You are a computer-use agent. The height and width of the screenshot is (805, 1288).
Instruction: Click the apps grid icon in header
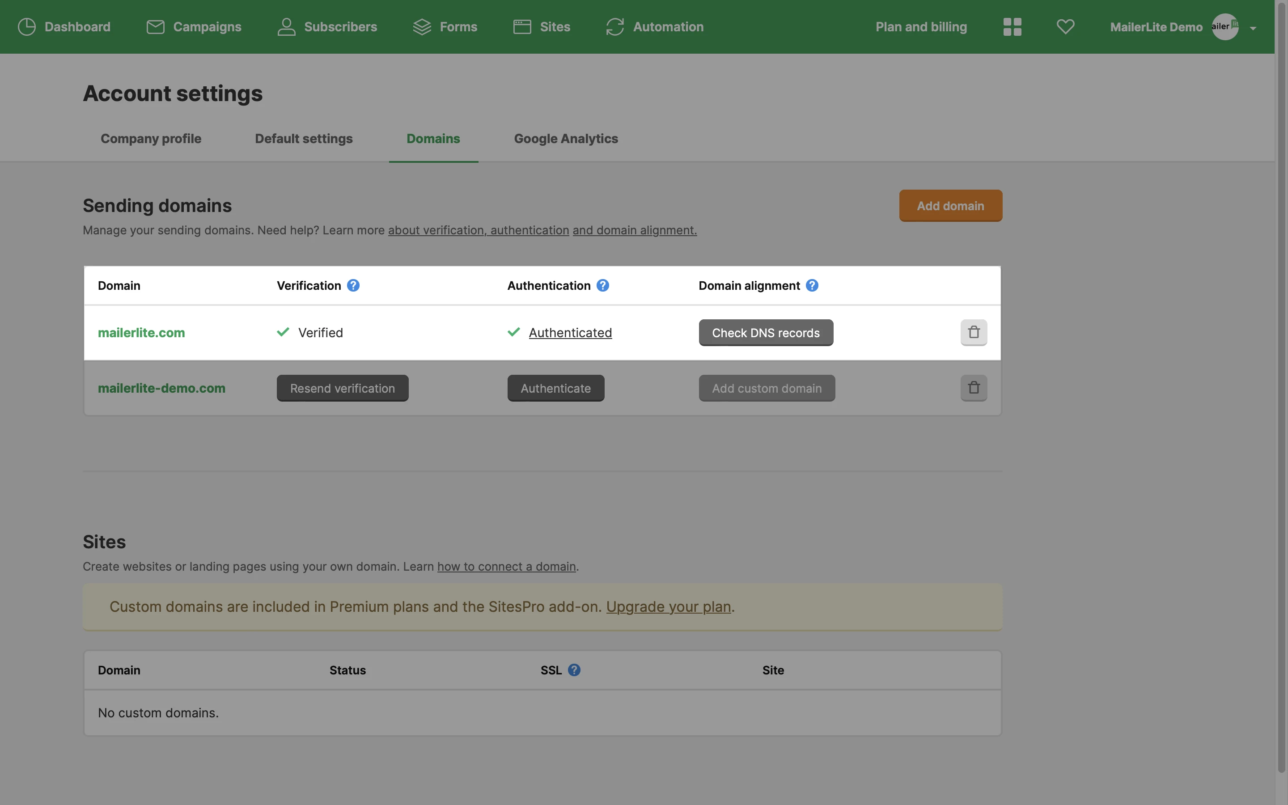(1012, 27)
